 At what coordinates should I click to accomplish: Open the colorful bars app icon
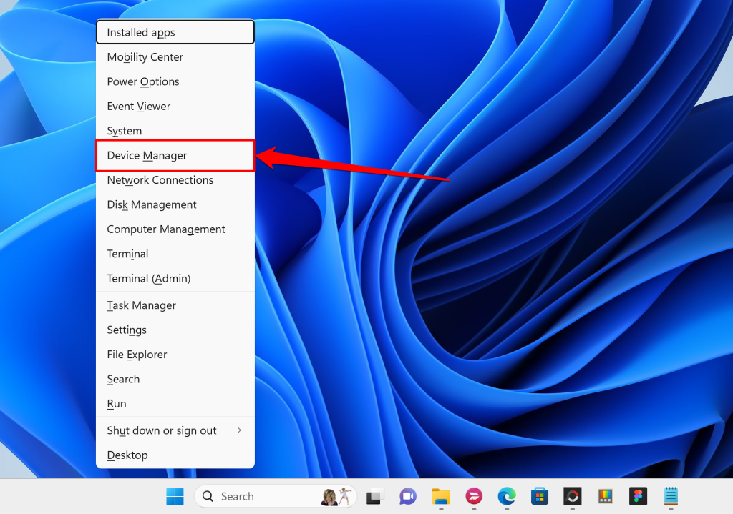click(x=606, y=496)
